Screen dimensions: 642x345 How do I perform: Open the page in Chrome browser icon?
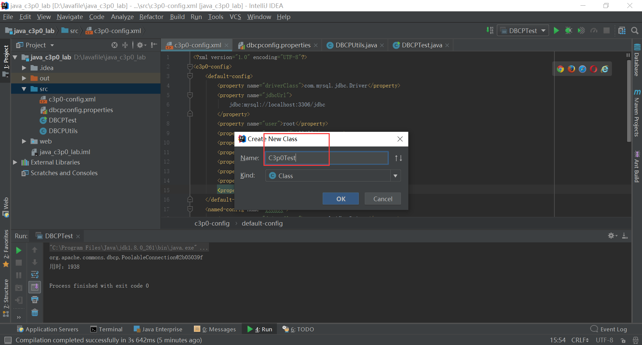pos(560,69)
